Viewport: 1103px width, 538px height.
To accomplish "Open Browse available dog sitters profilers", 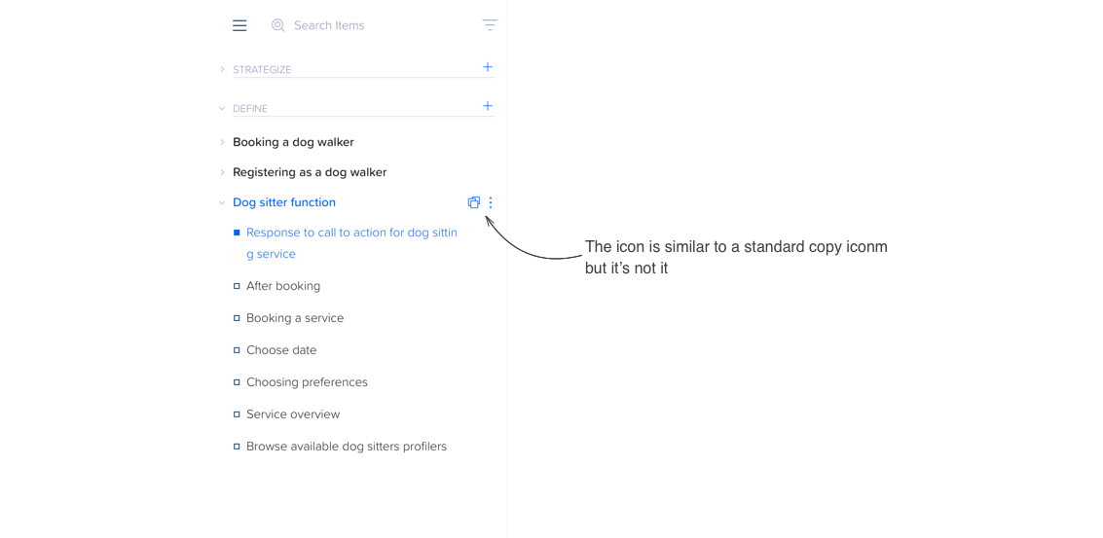I will click(x=347, y=447).
